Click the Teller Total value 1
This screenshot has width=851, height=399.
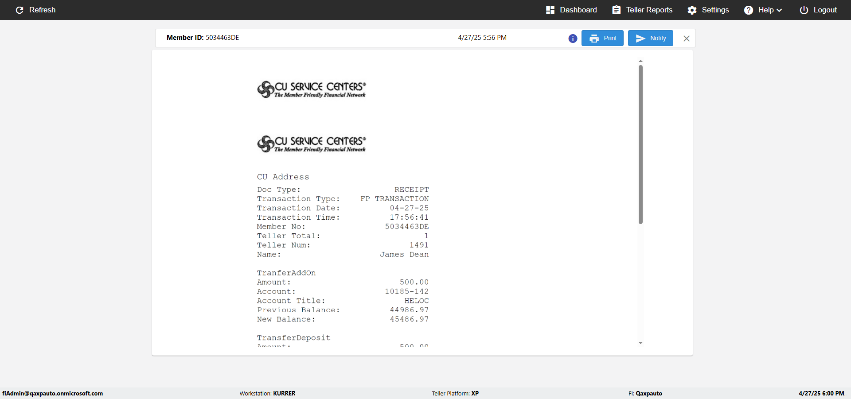pyautogui.click(x=426, y=236)
